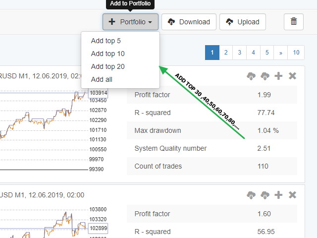This screenshot has height=238, width=317.
Task: Click the second strategy balance chart
Action: [53, 223]
